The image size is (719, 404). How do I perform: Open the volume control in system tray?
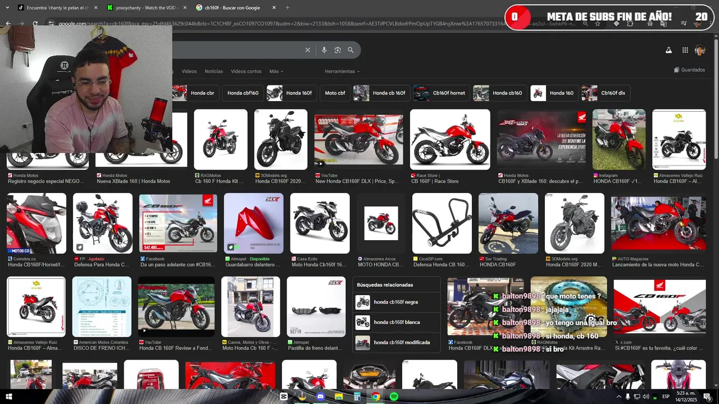tap(646, 397)
